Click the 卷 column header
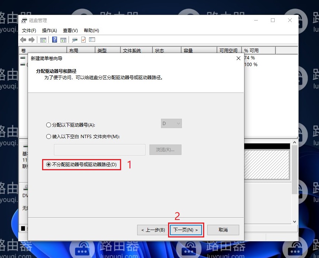The width and height of the screenshot is (319, 258). [x=43, y=50]
